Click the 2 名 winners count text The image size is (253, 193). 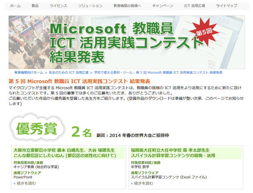pyautogui.click(x=81, y=132)
